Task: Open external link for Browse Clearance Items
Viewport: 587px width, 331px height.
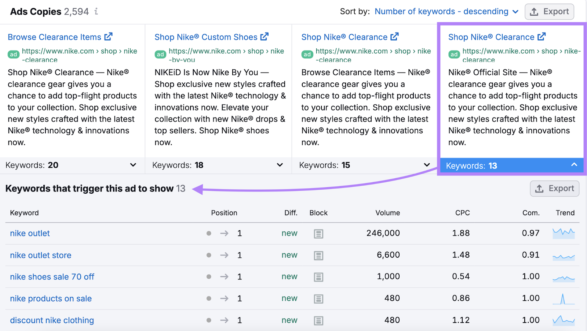Action: (x=108, y=37)
